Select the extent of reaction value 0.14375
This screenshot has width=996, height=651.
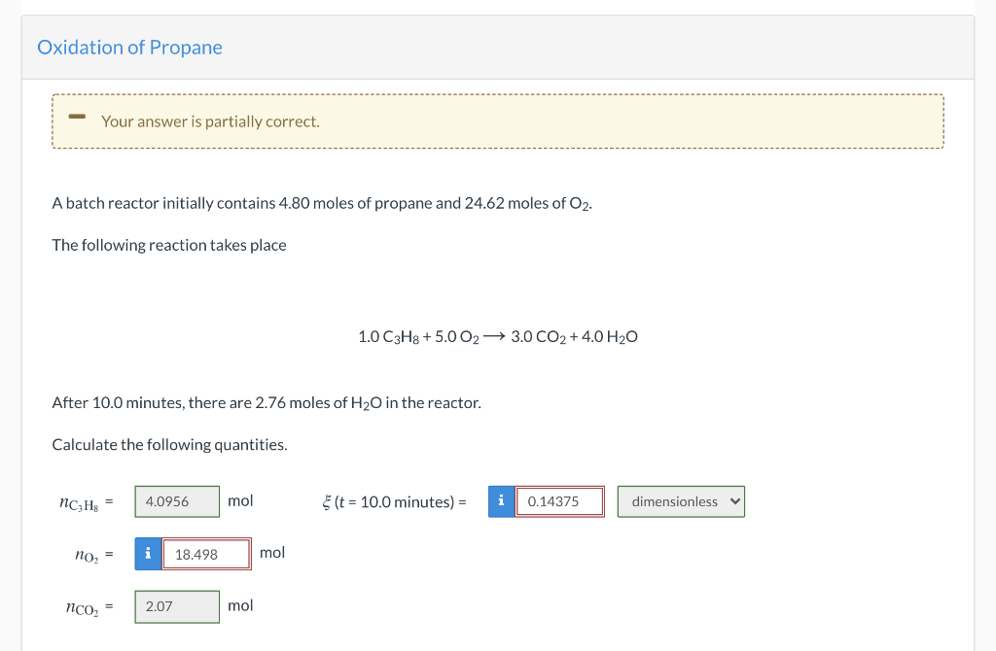coord(560,501)
